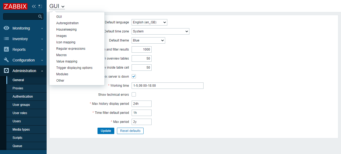Open the Default time zone dropdown
Screen dimensions: 341x154
pos(160,31)
